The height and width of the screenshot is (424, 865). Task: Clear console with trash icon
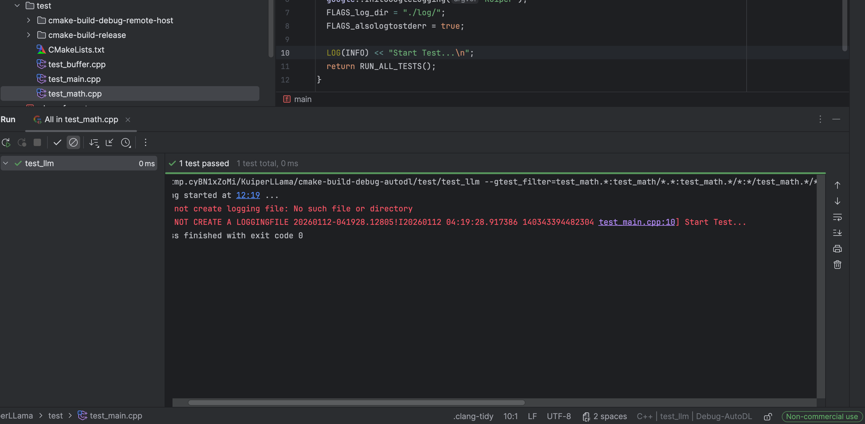837,265
